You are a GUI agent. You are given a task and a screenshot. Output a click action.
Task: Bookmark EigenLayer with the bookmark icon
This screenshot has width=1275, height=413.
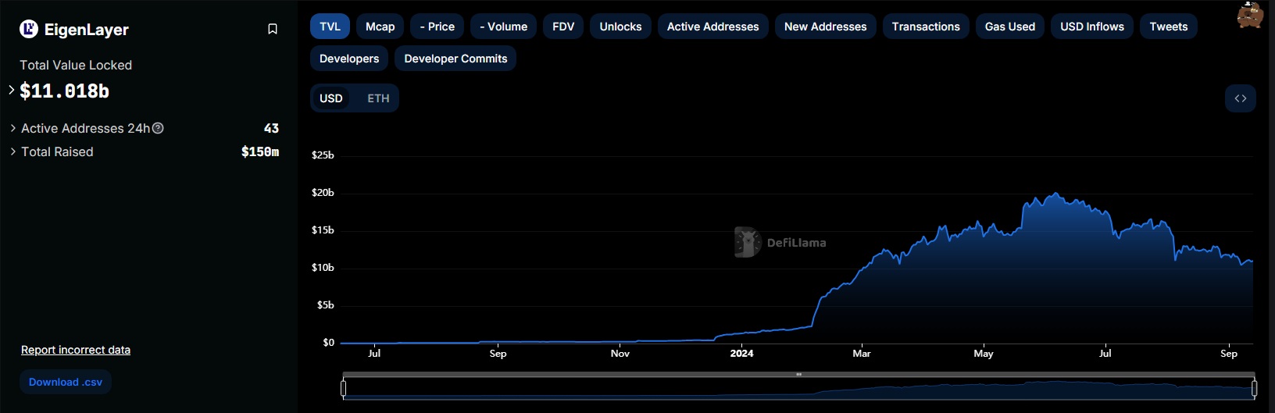point(273,29)
